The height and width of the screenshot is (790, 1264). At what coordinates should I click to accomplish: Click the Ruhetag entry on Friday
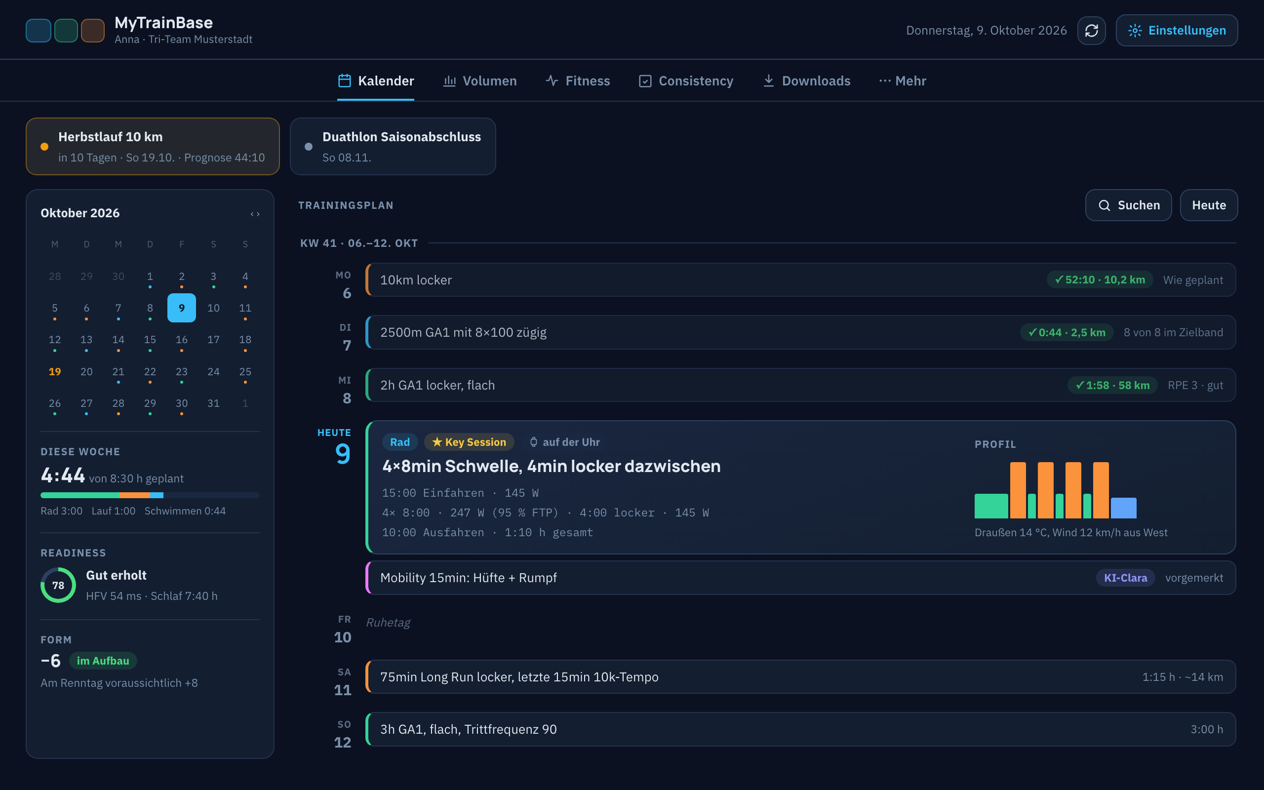coord(388,622)
